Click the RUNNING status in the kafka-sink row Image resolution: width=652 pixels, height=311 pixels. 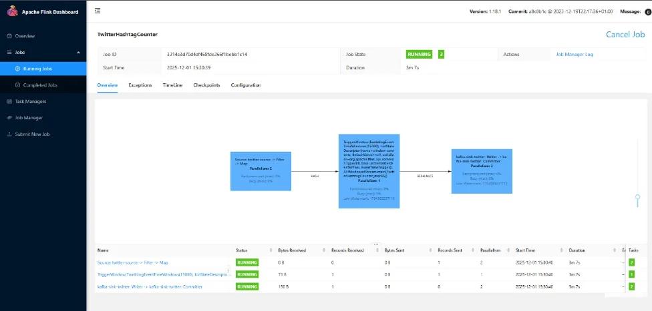[247, 286]
